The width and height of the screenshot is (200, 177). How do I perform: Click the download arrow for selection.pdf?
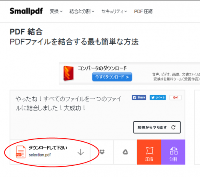tap(81, 152)
